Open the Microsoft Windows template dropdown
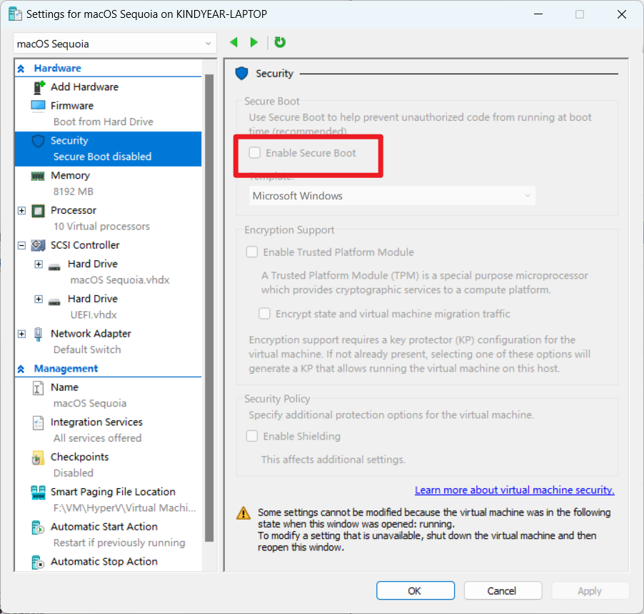Image resolution: width=644 pixels, height=614 pixels. 392,196
